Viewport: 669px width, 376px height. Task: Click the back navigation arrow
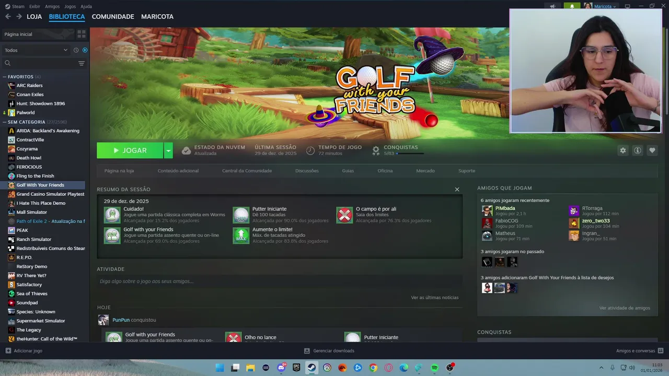[x=8, y=17]
